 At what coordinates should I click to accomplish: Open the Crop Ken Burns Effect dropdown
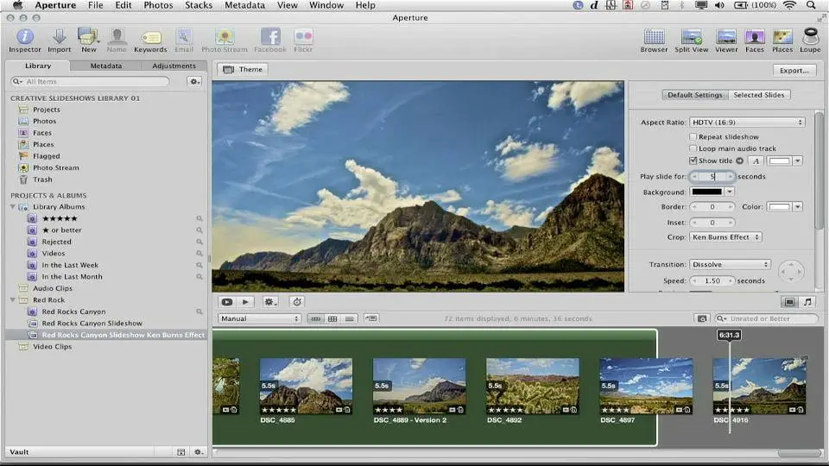tap(725, 237)
